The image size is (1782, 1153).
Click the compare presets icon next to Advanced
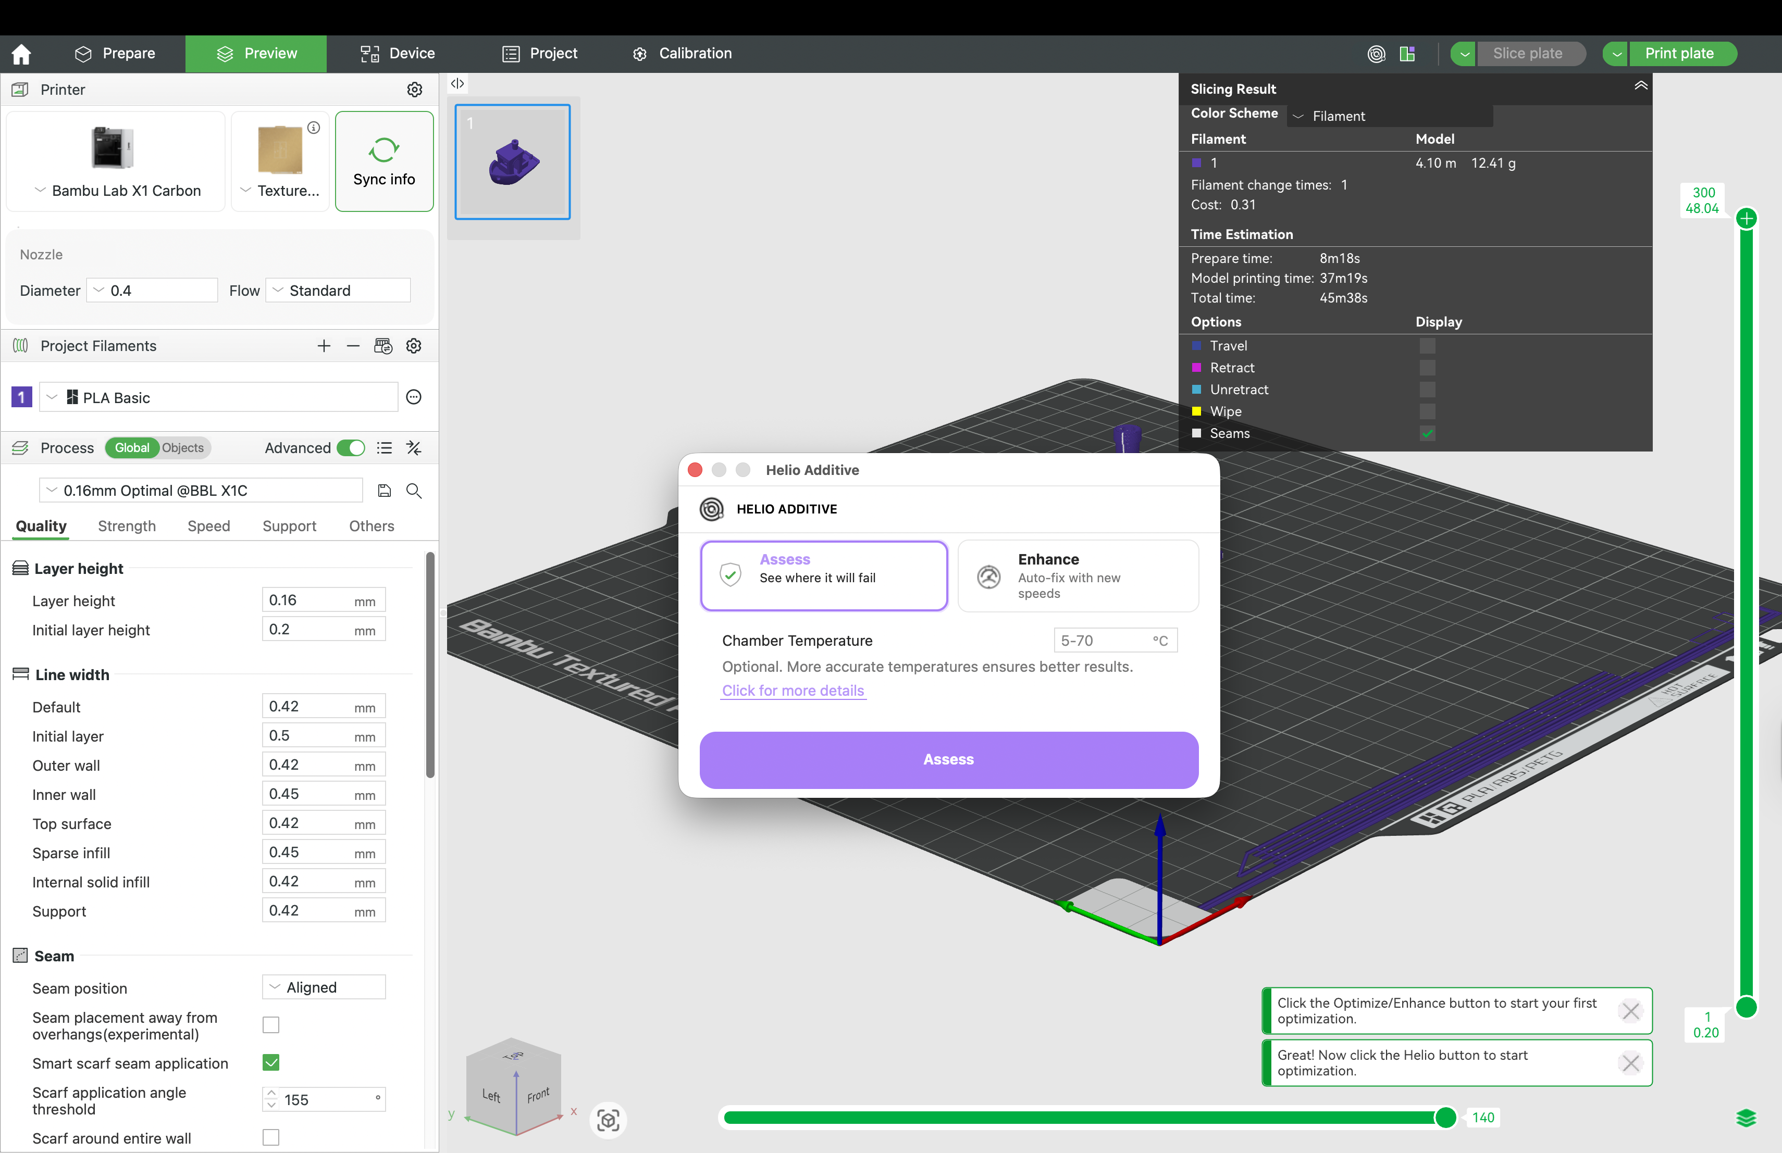pyautogui.click(x=413, y=448)
